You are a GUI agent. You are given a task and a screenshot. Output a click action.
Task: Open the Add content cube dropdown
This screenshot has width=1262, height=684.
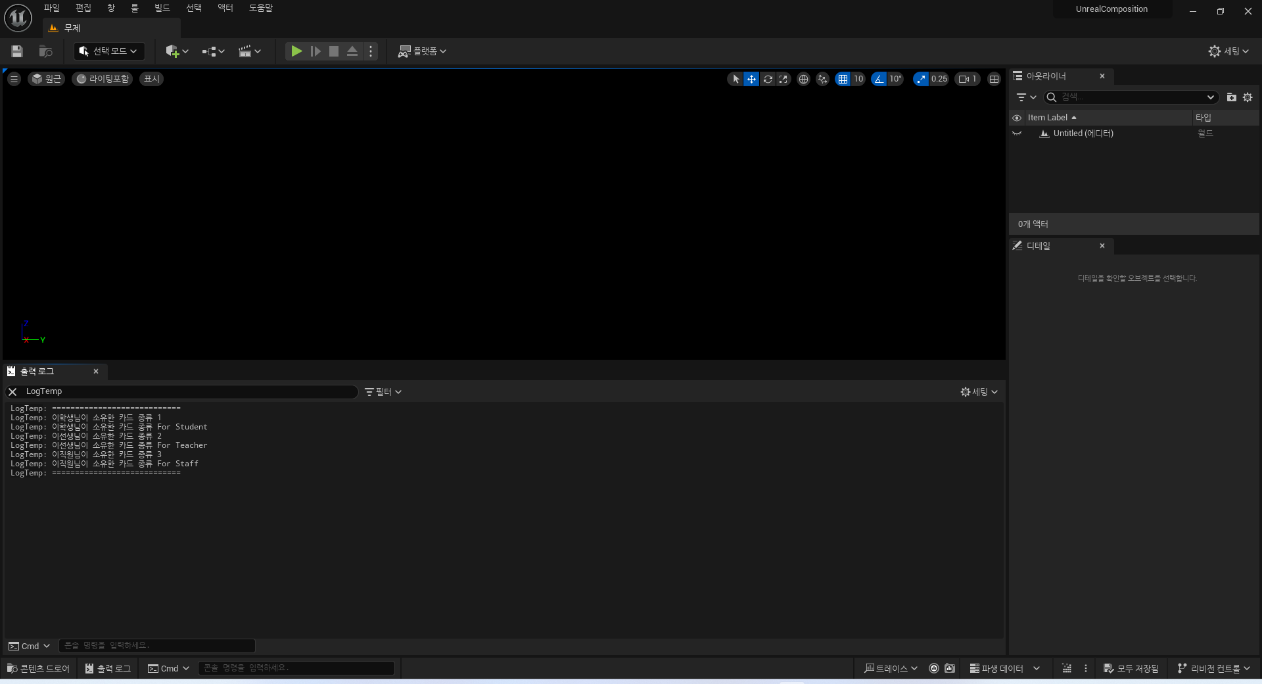[177, 51]
